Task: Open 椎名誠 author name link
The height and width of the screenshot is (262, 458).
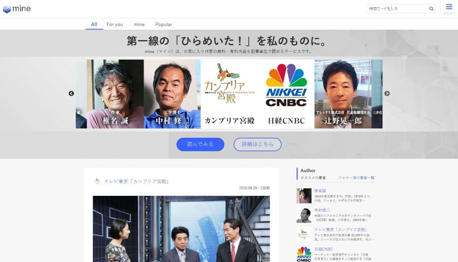Action: [320, 191]
